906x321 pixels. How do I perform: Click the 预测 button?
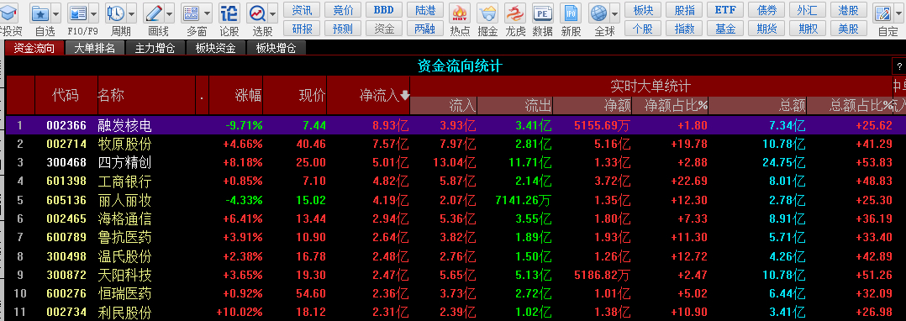pyautogui.click(x=343, y=29)
